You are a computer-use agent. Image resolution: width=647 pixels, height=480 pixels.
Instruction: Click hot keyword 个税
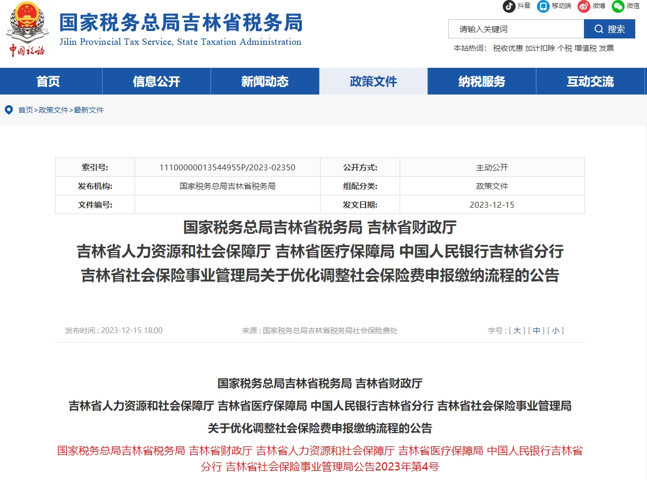[x=565, y=48]
